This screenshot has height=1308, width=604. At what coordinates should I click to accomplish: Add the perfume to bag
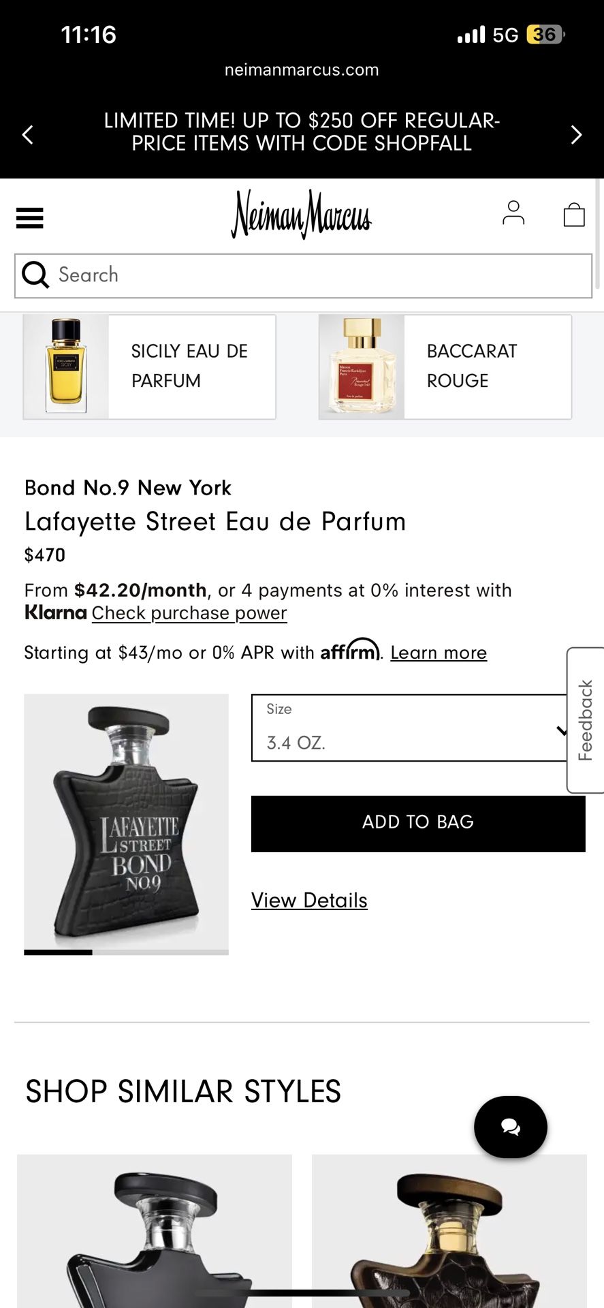pyautogui.click(x=418, y=823)
